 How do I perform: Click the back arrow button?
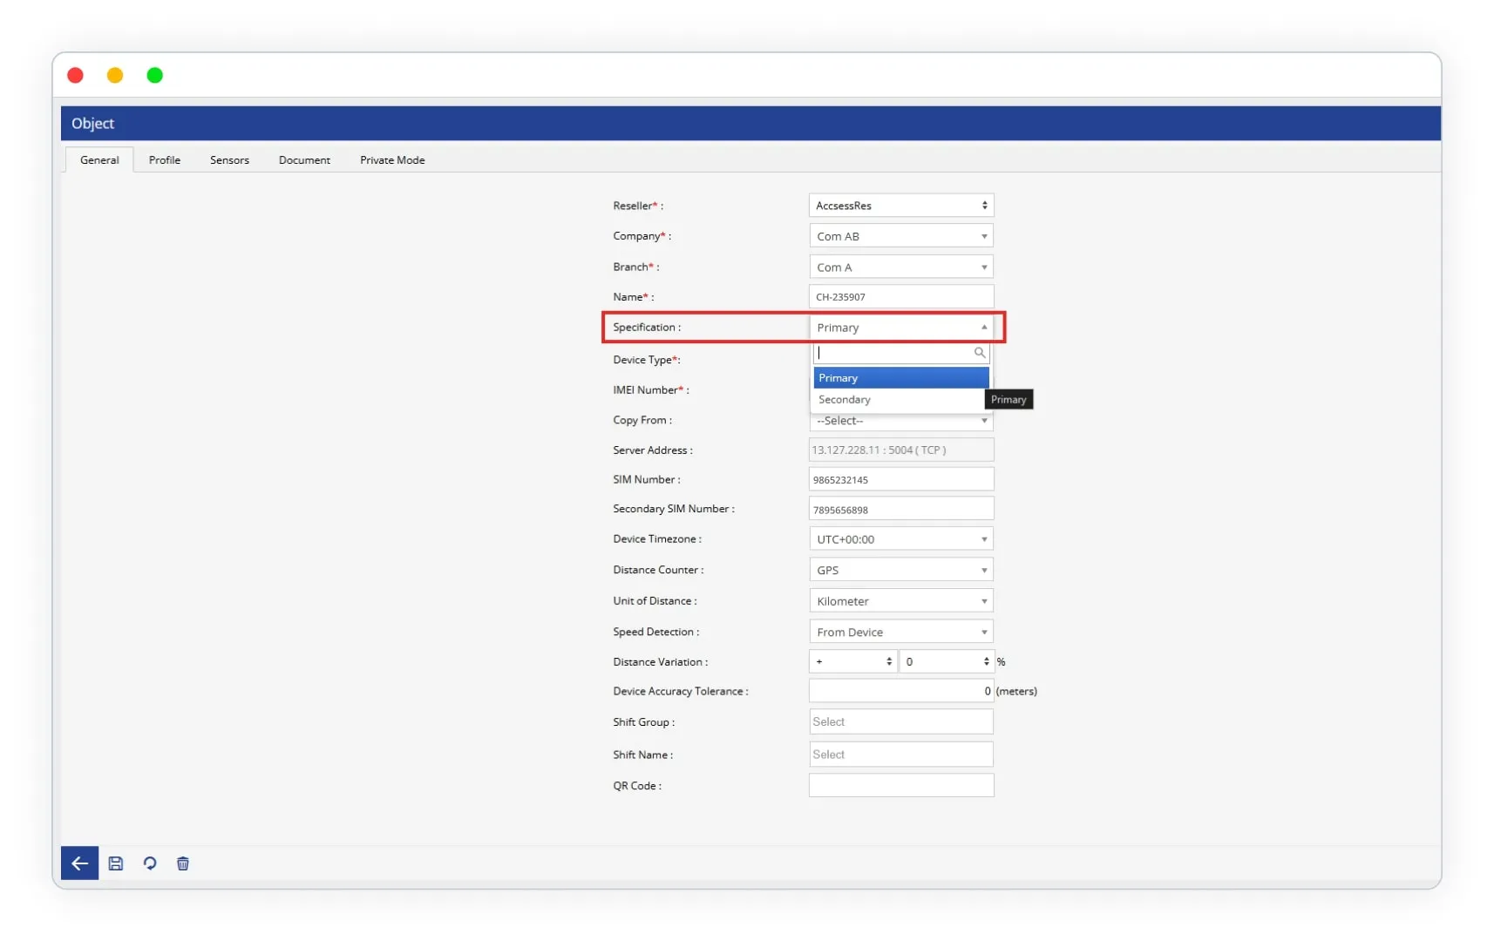[79, 863]
